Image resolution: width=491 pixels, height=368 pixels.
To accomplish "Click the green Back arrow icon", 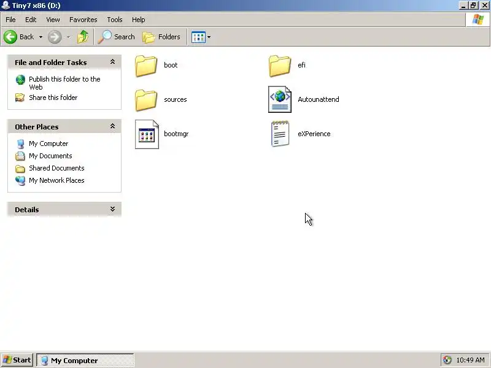I will click(10, 37).
